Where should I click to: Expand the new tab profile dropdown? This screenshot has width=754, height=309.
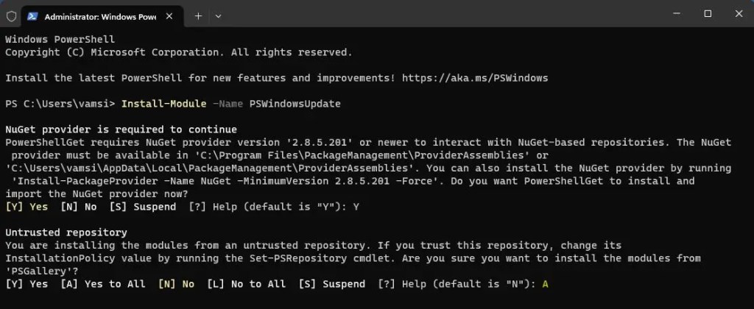(219, 15)
